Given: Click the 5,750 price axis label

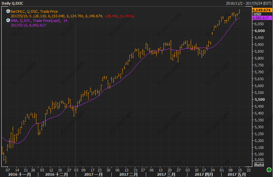Looking at the screenshot, I should point(259,65).
